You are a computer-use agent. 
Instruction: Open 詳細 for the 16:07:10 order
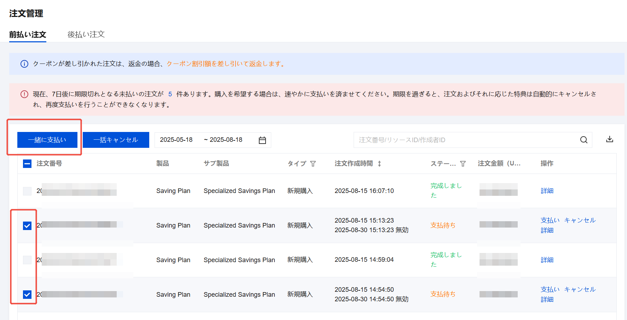tap(547, 191)
